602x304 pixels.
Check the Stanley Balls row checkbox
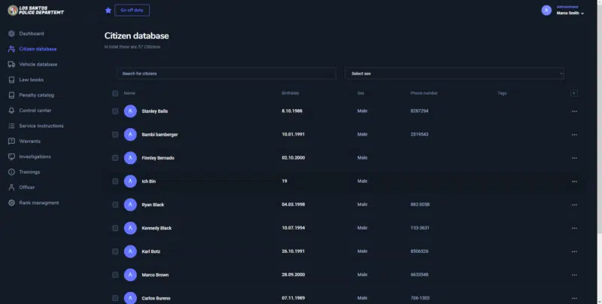pos(115,111)
